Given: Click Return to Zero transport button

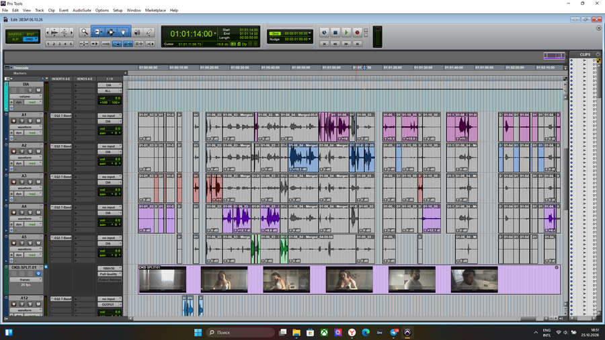Looking at the screenshot, I should point(324,44).
